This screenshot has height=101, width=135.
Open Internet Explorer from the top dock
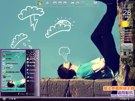(77, 4)
